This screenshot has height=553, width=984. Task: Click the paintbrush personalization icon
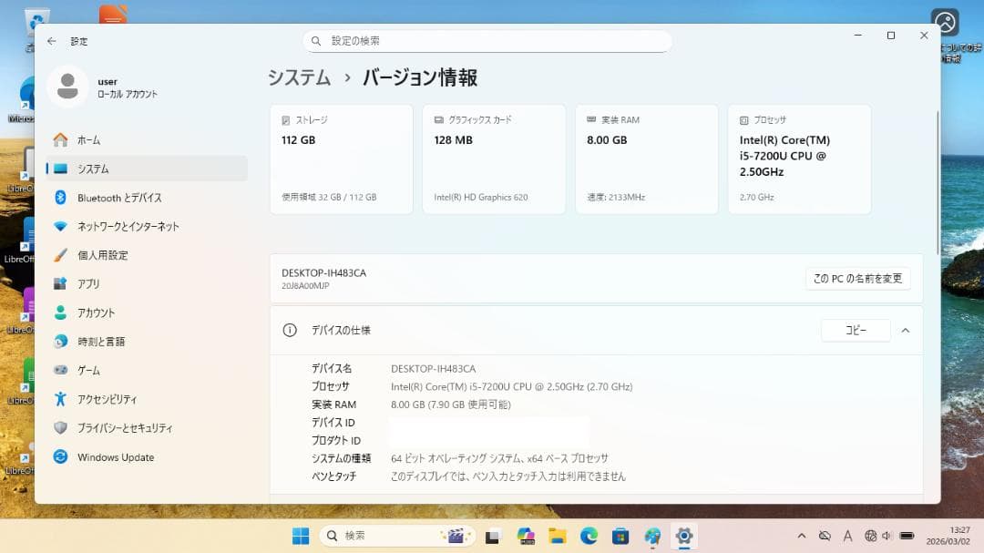60,255
